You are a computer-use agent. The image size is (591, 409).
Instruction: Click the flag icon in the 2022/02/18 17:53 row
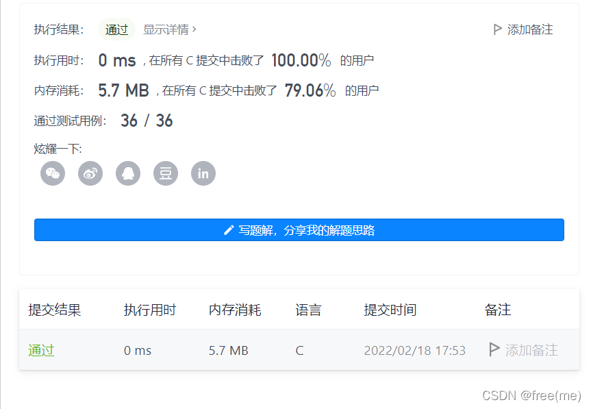[x=494, y=349]
